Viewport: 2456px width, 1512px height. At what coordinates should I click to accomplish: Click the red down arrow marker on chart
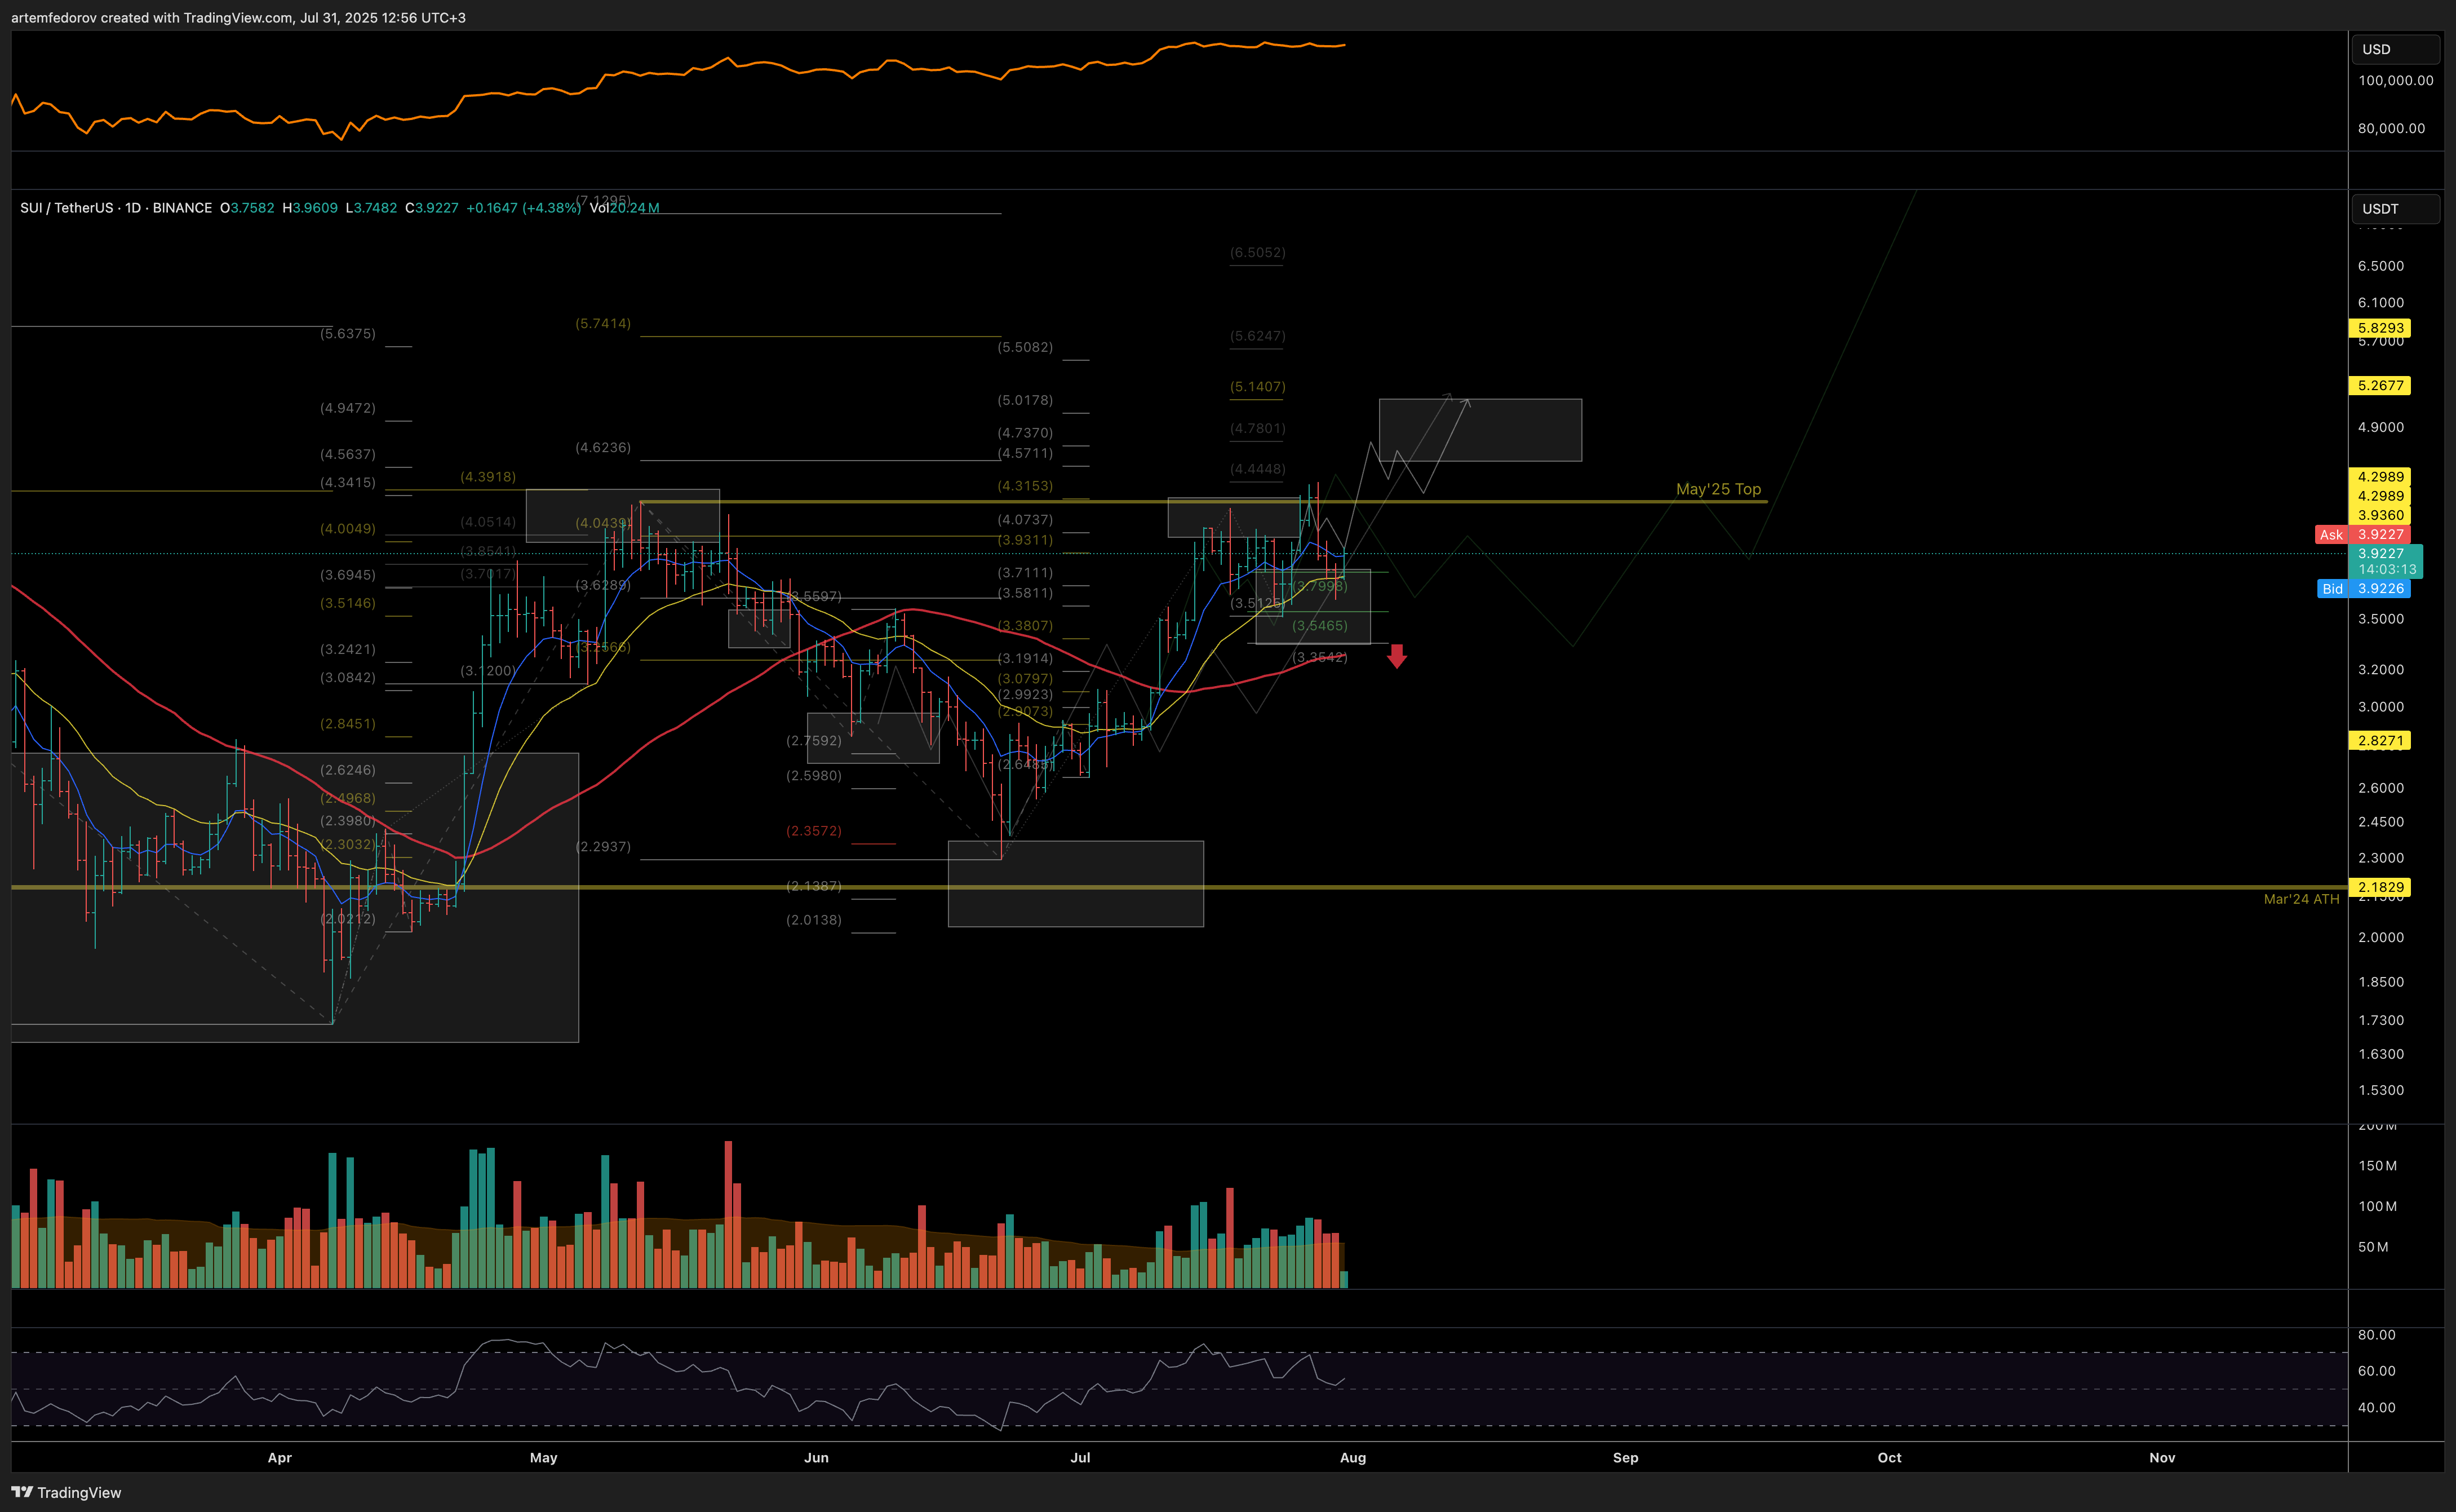[1398, 656]
